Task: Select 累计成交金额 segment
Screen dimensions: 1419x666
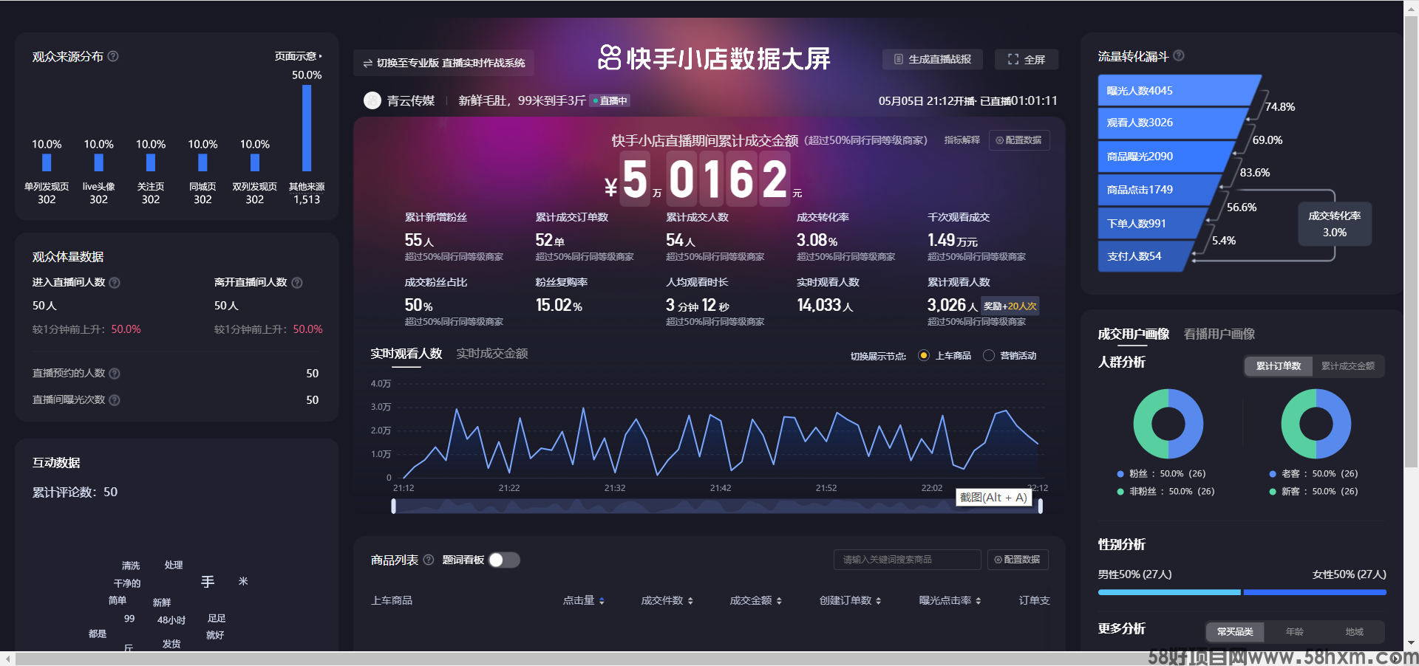Action: point(1348,366)
